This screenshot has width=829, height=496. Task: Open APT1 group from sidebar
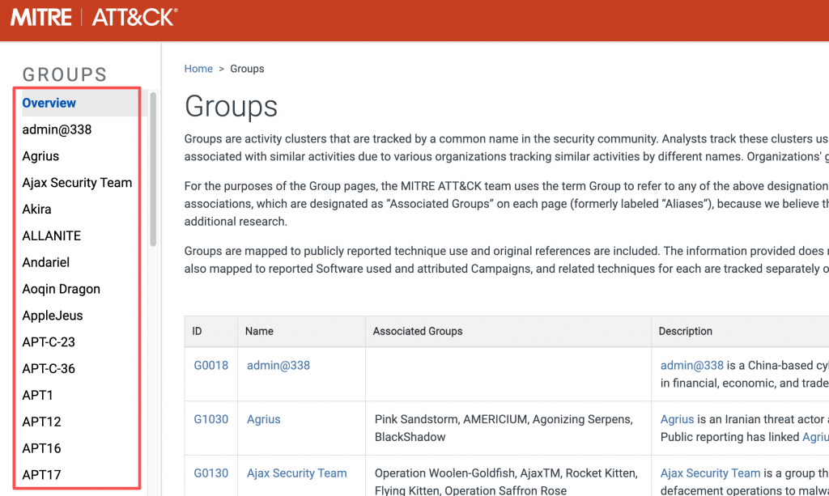coord(37,395)
